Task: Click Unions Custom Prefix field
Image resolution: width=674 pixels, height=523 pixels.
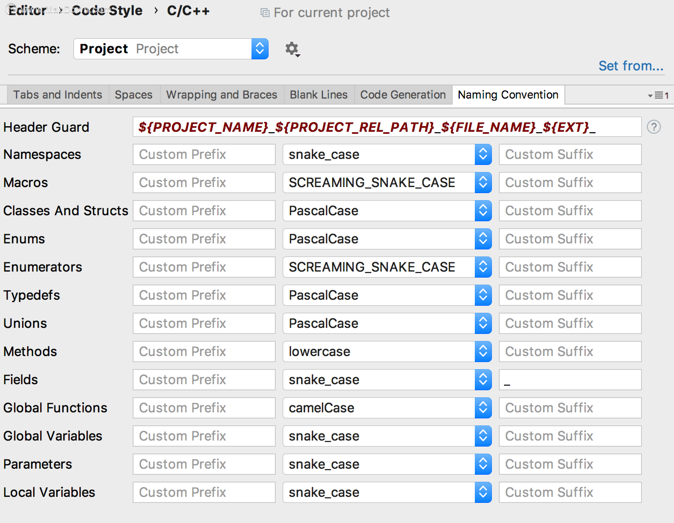Action: tap(204, 323)
